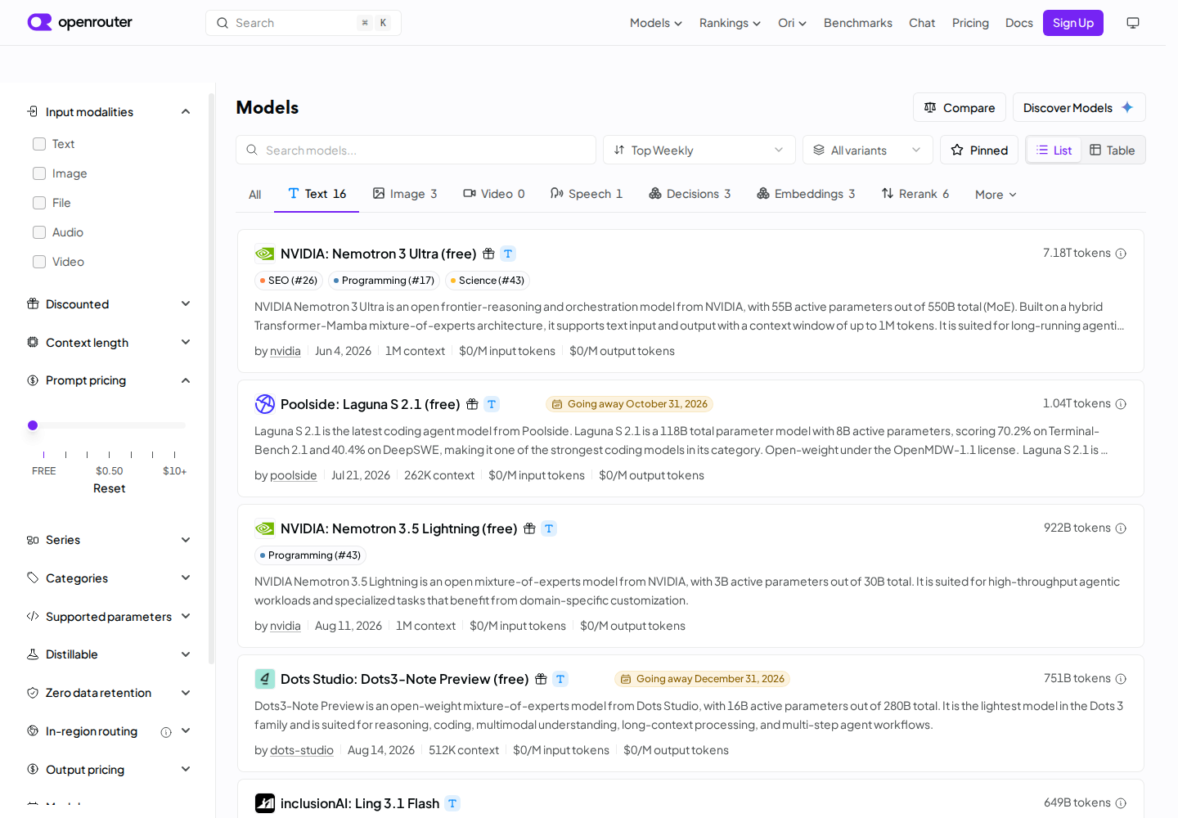Click the NVIDIA logo for Nemotron 3.5 Lightning

click(x=264, y=528)
